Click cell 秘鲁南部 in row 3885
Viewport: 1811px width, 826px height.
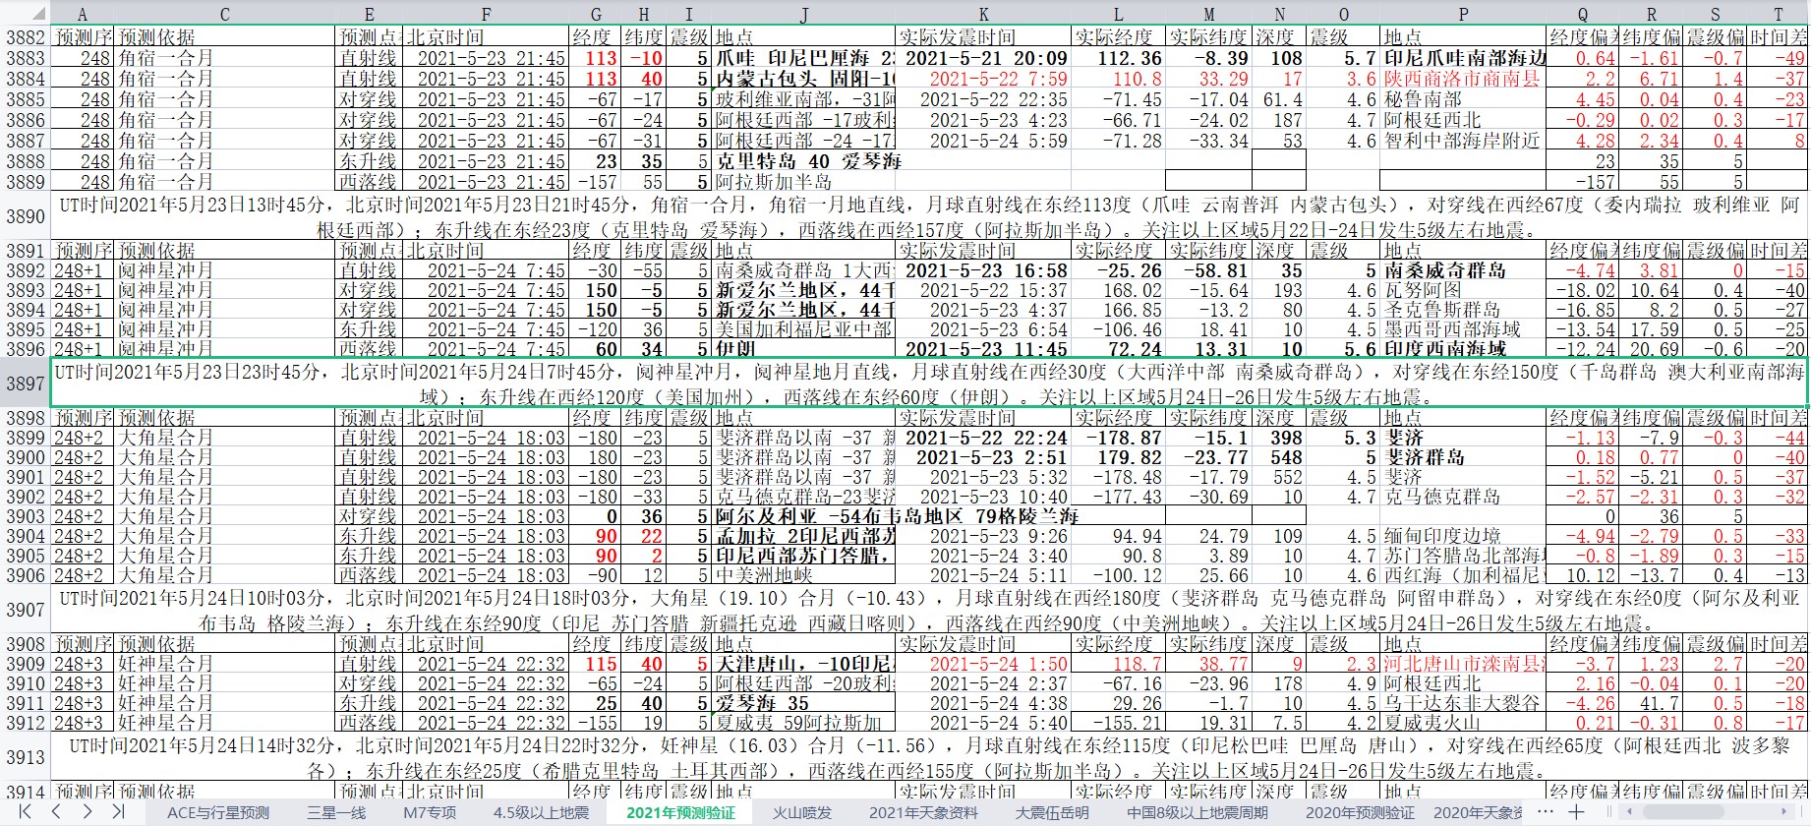[1463, 99]
